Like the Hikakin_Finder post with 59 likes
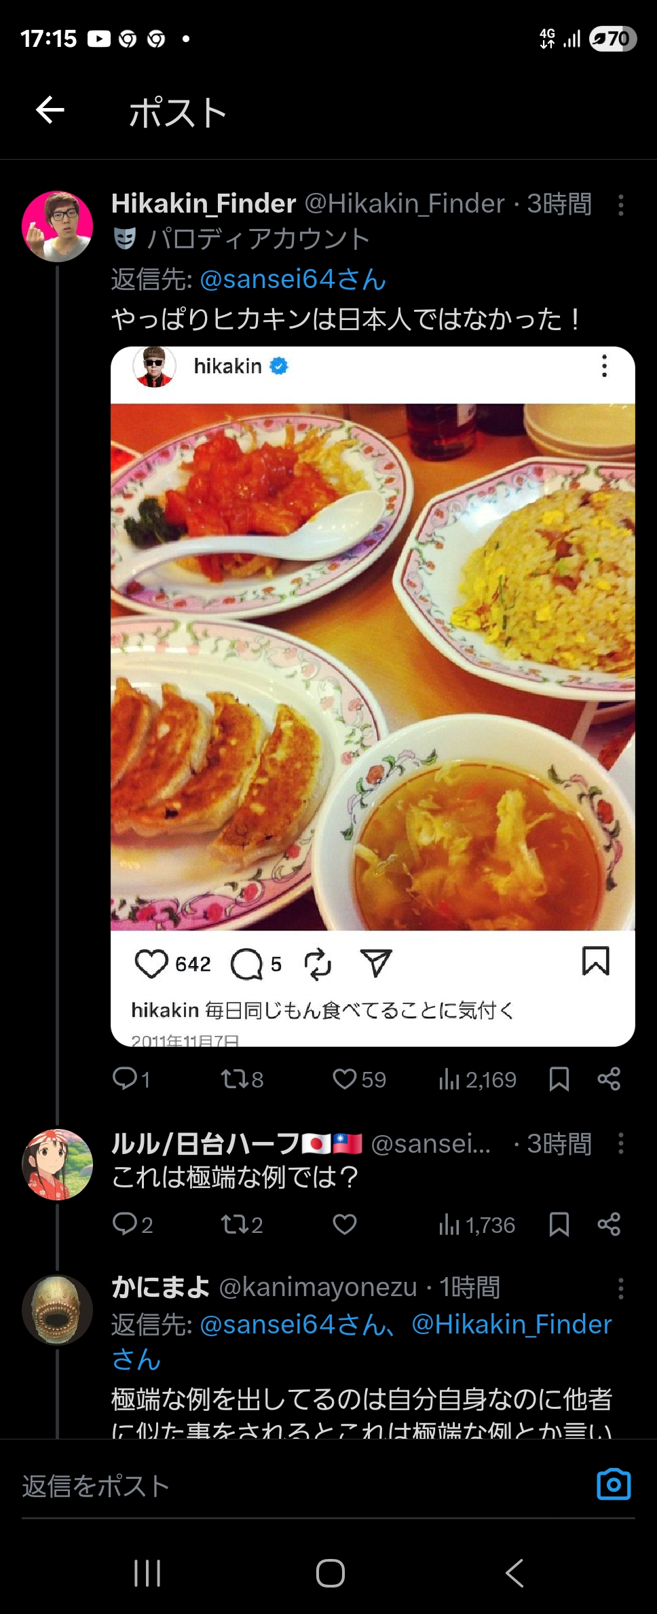Viewport: 657px width, 1614px height. click(345, 1079)
